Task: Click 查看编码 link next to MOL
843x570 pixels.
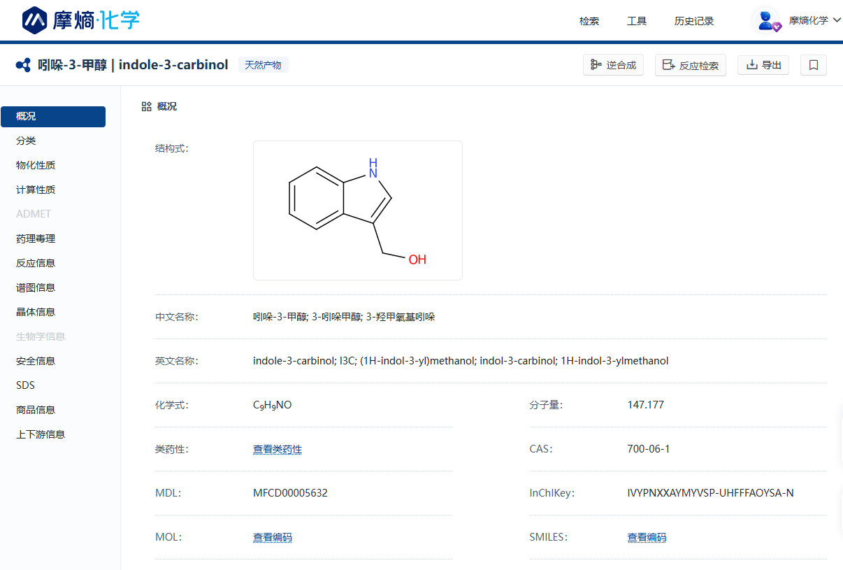Action: [x=273, y=537]
